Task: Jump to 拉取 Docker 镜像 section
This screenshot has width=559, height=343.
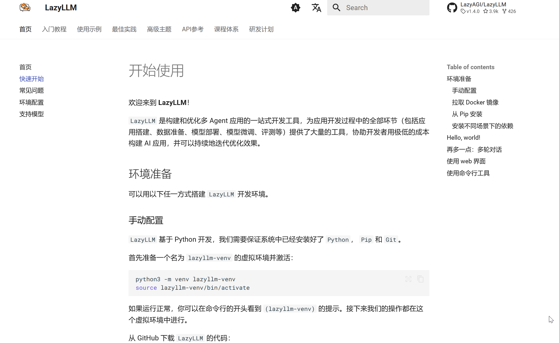Action: 475,102
